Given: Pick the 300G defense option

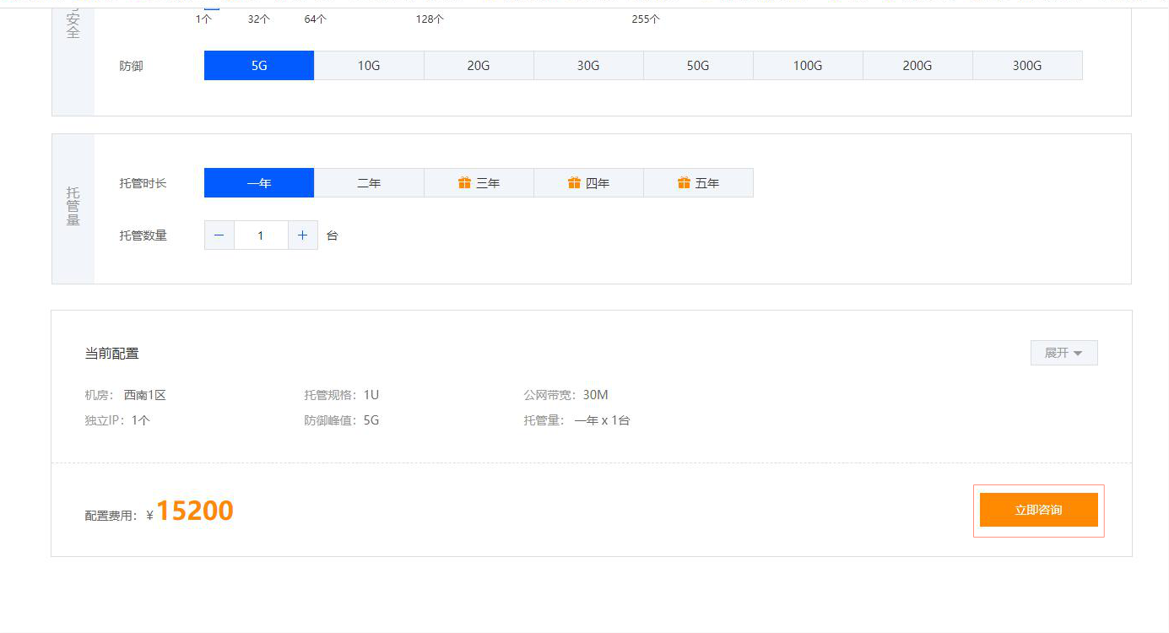Looking at the screenshot, I should (1027, 66).
